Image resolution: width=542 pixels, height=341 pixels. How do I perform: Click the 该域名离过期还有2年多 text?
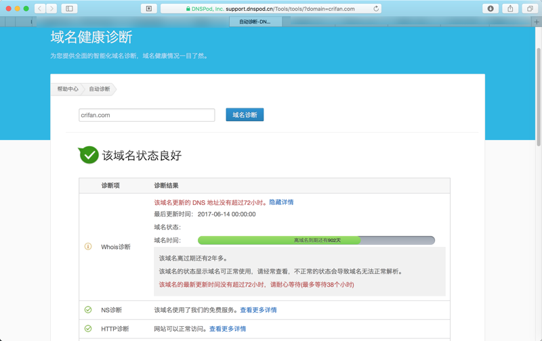193,258
